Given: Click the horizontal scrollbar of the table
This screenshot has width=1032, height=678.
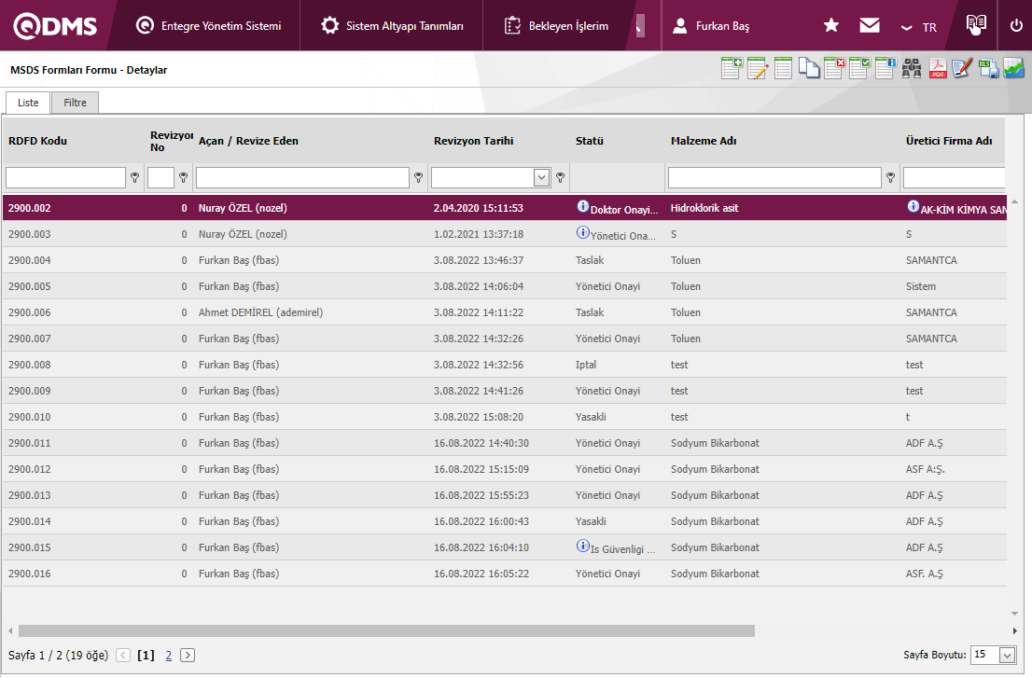Looking at the screenshot, I should [386, 631].
